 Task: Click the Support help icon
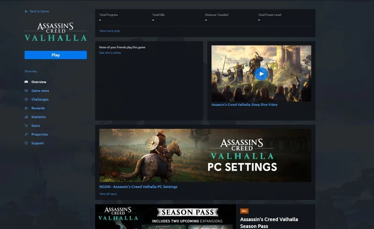tap(26, 143)
